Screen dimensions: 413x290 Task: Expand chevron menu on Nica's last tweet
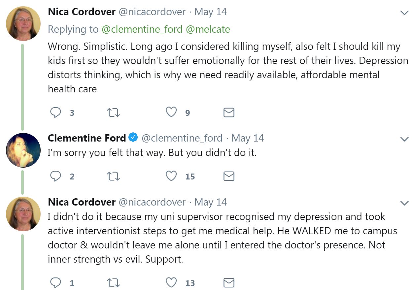click(404, 203)
